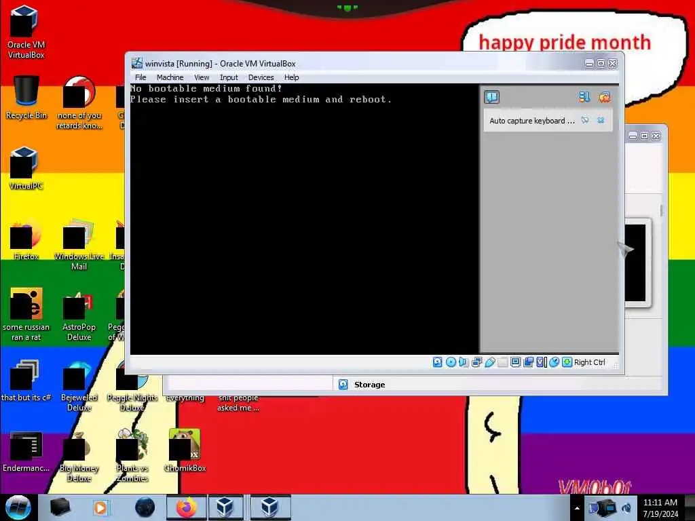Select the AstroPop Deluxe desktop icon
The height and width of the screenshot is (521, 695).
tap(79, 315)
